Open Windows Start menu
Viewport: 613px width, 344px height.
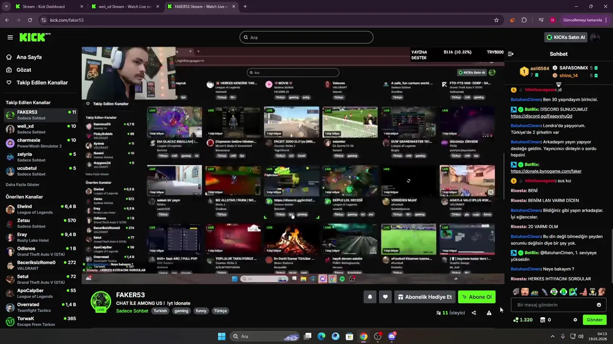click(x=222, y=336)
